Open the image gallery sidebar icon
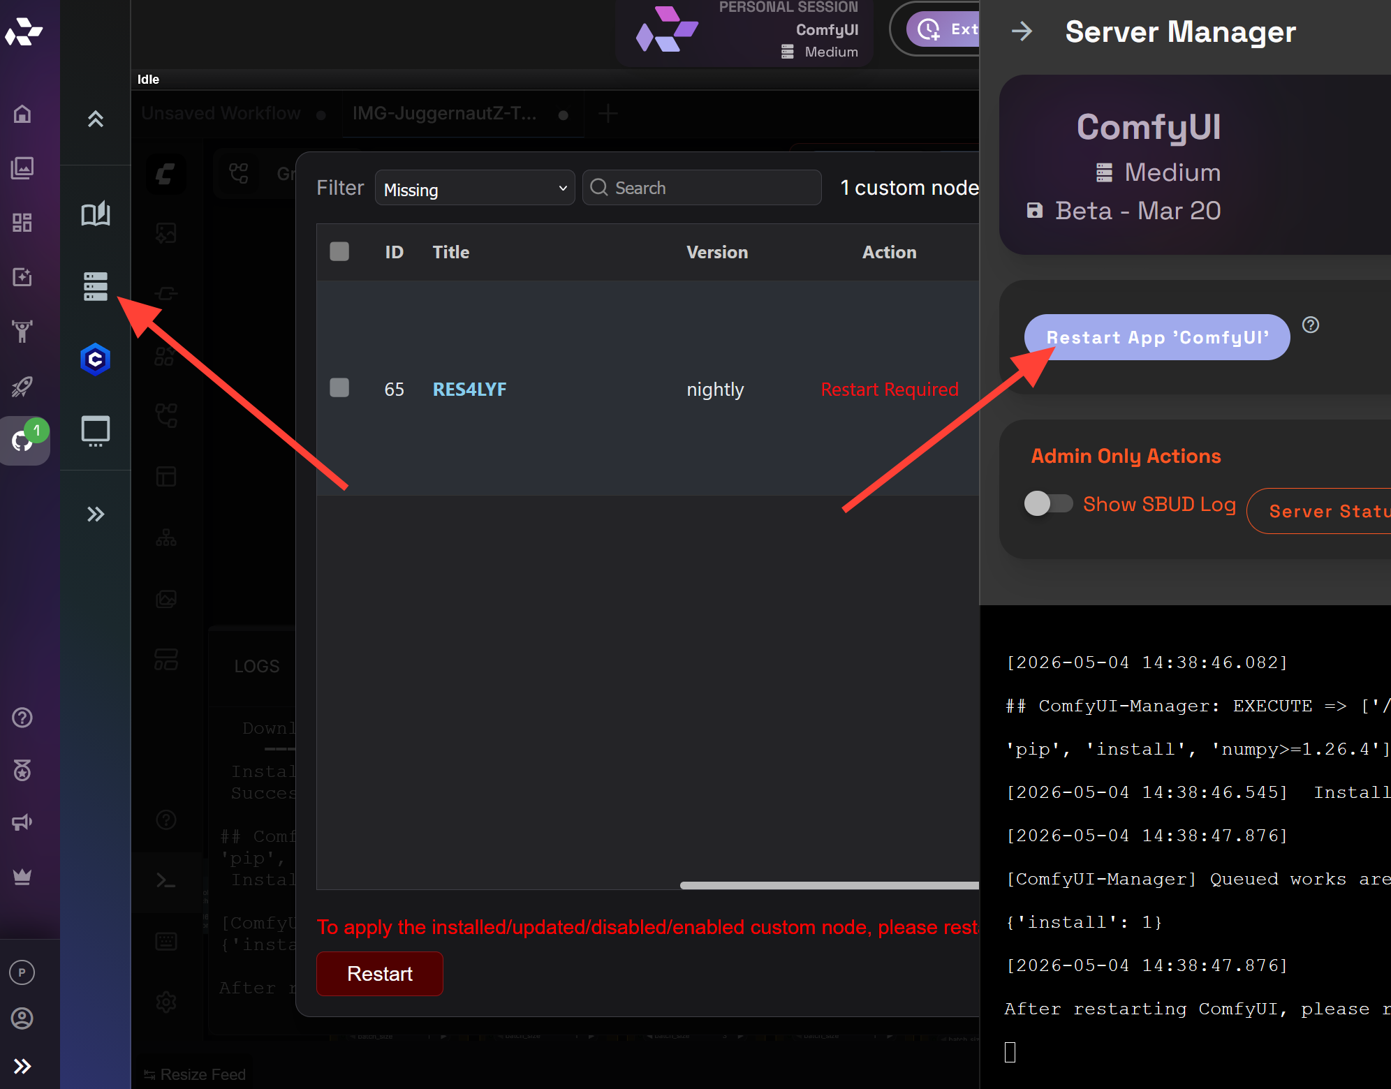1391x1089 pixels. [x=22, y=168]
